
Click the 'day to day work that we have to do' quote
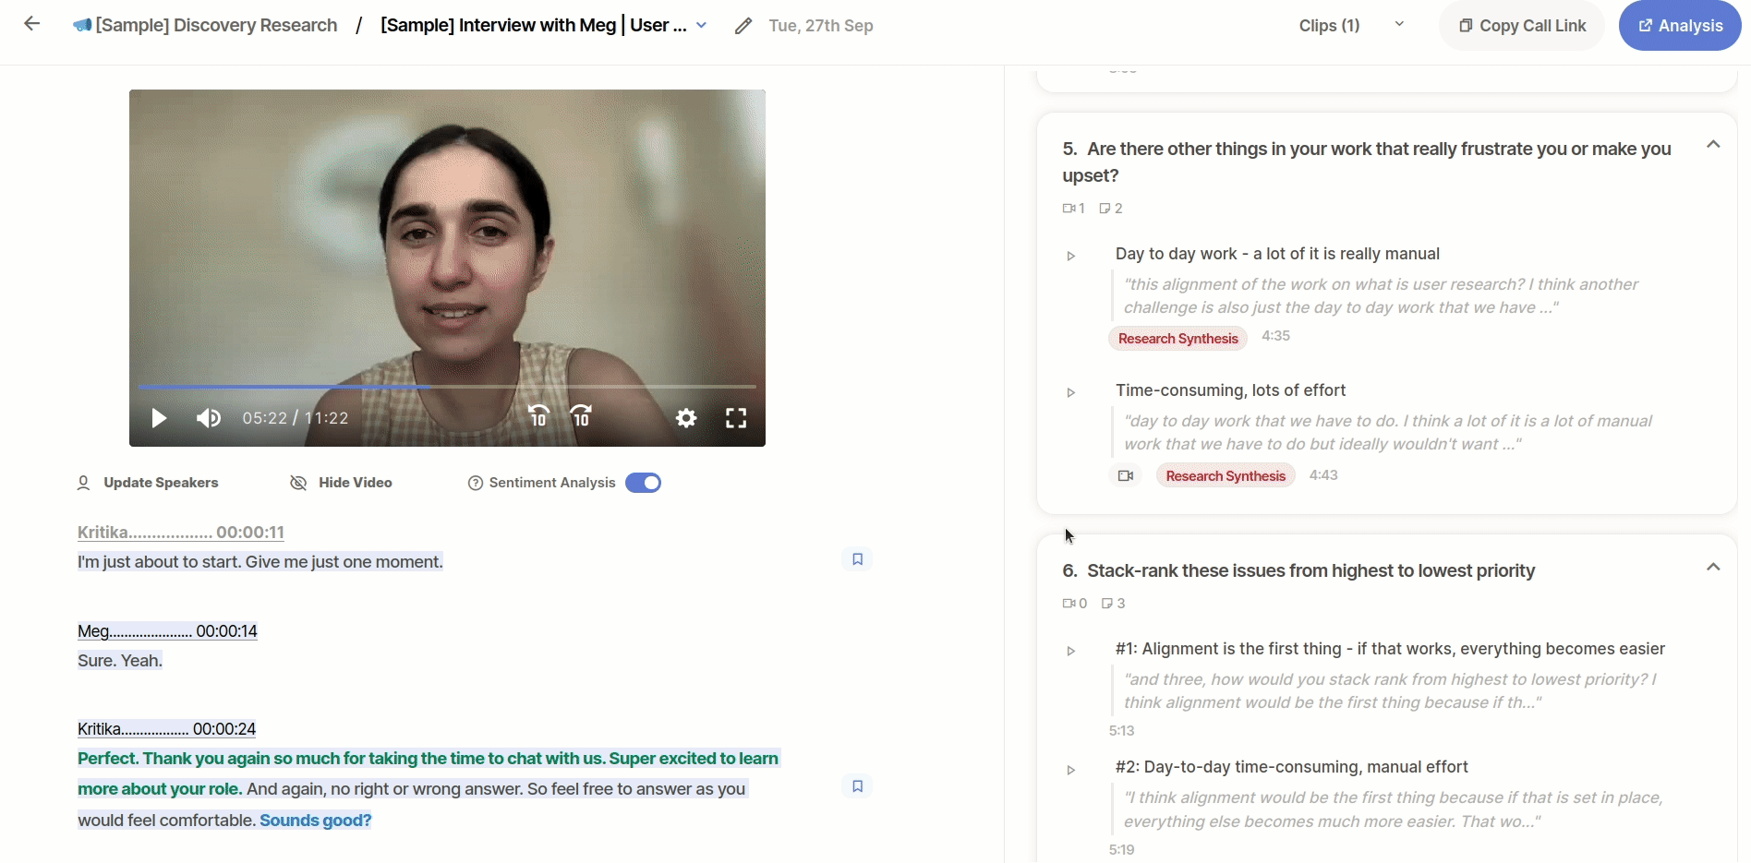click(x=1387, y=433)
